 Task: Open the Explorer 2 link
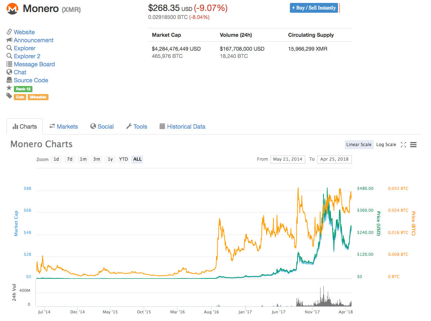tap(27, 56)
